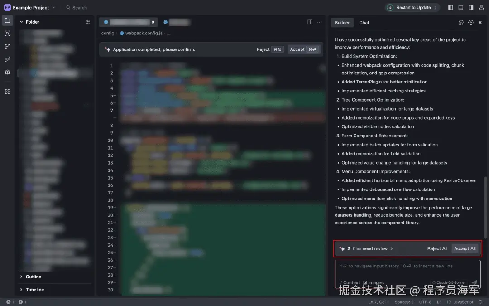Image resolution: width=489 pixels, height=306 pixels.
Task: Go to line via Ln 7, Col 1
Action: [x=379, y=302]
